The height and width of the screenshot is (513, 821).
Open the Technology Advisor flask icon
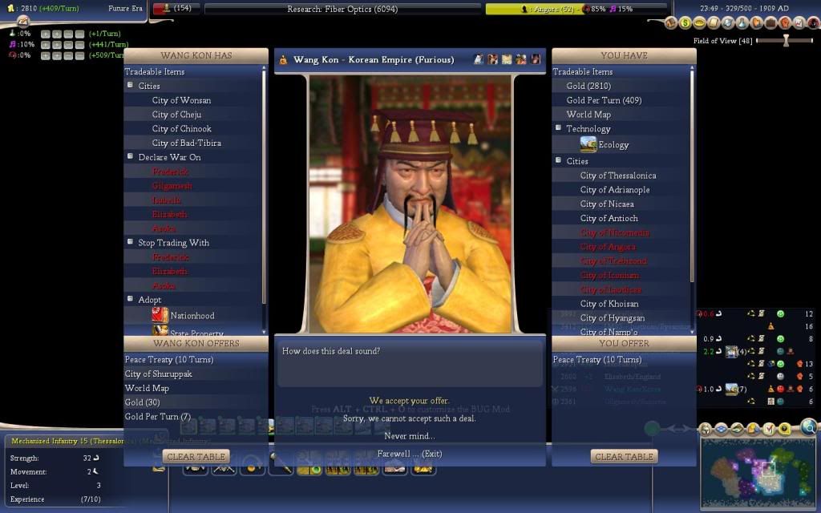click(x=742, y=23)
